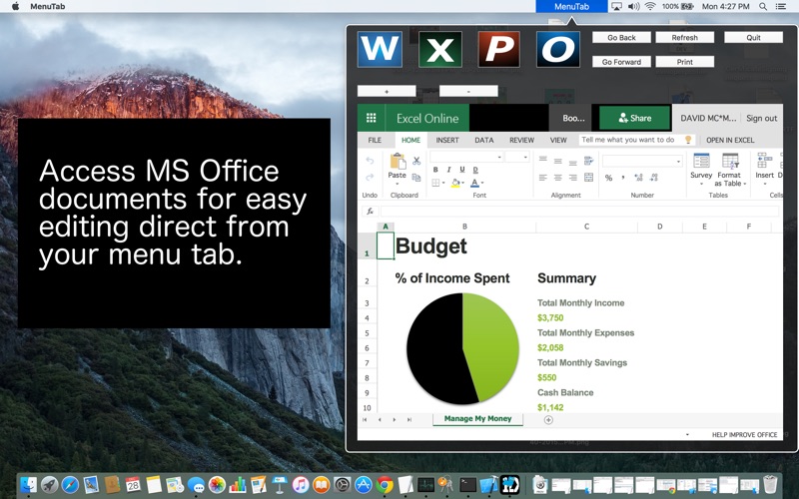Toggle left text alignment

pyautogui.click(x=543, y=178)
